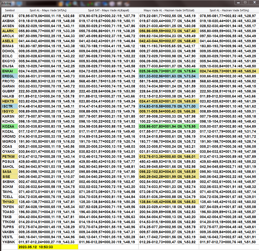The width and height of the screenshot is (259, 251).
Task: Select the TUPRS symbol cell
Action: 10,227
